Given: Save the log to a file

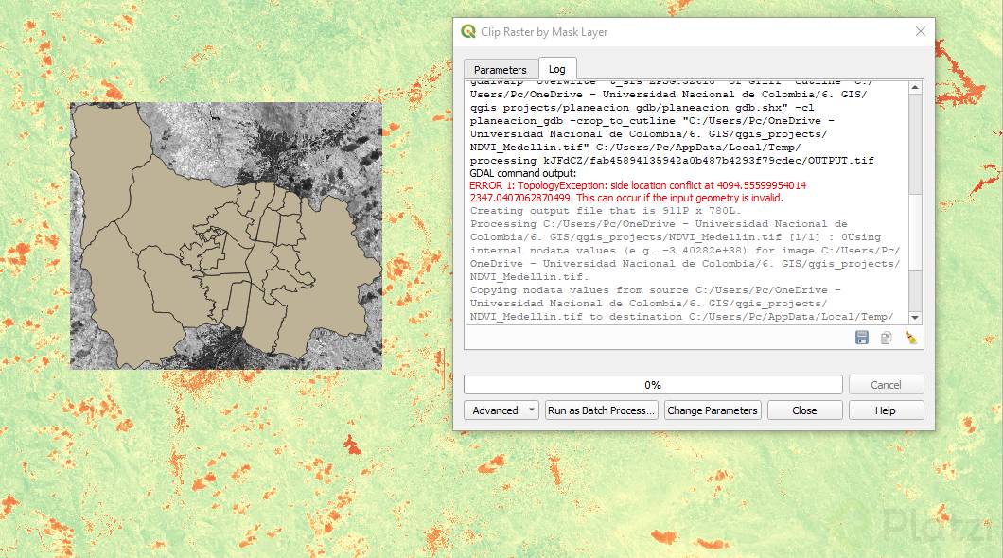Looking at the screenshot, I should coord(861,338).
